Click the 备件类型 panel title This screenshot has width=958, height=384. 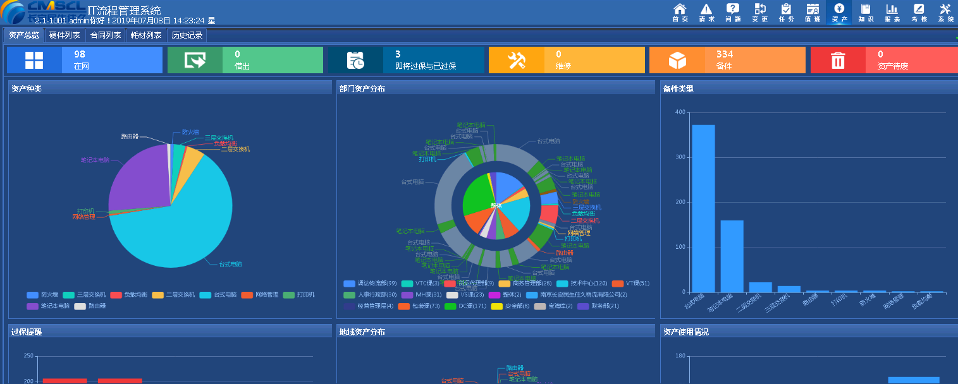pyautogui.click(x=679, y=89)
